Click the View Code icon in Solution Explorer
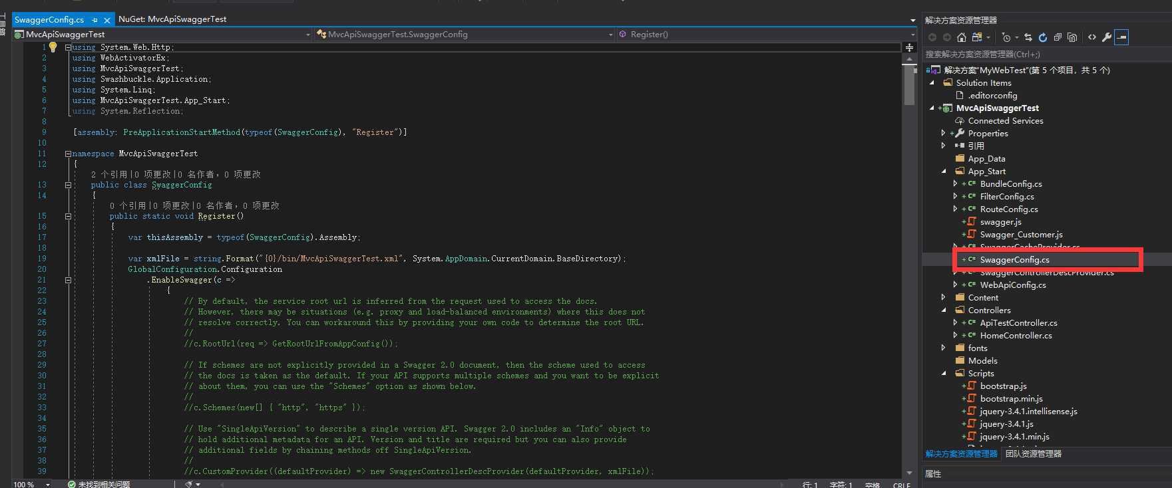 (x=1092, y=37)
